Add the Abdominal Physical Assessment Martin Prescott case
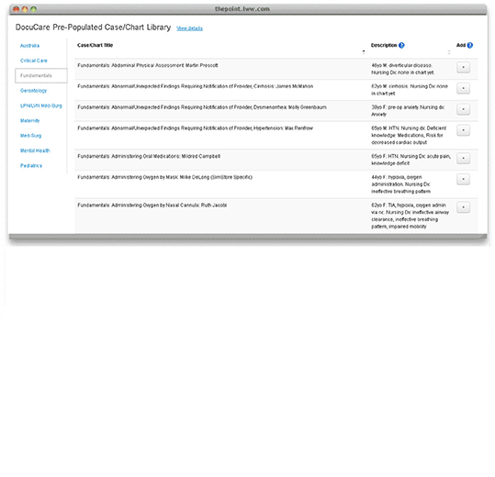Screen dimensions: 495x477 [x=463, y=68]
